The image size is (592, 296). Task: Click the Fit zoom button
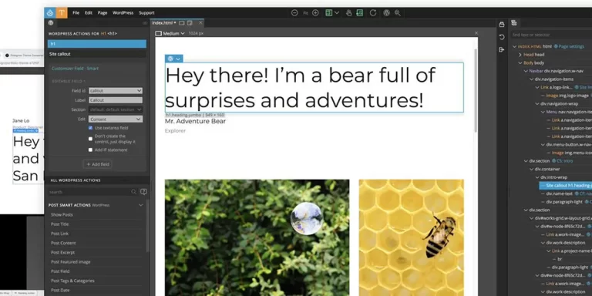coord(305,13)
